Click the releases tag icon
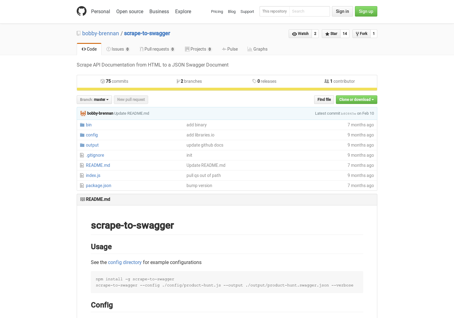The width and height of the screenshot is (454, 318). tap(254, 81)
